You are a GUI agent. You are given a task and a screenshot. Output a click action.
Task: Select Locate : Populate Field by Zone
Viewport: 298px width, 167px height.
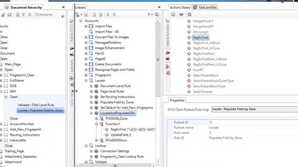[41, 110]
